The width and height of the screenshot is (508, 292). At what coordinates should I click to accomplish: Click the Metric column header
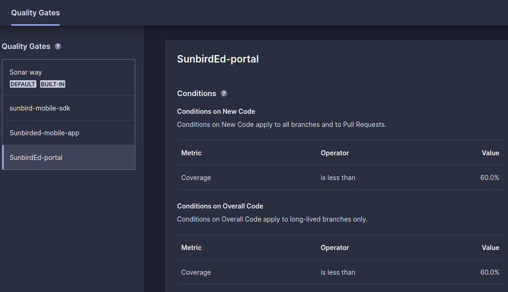[191, 153]
